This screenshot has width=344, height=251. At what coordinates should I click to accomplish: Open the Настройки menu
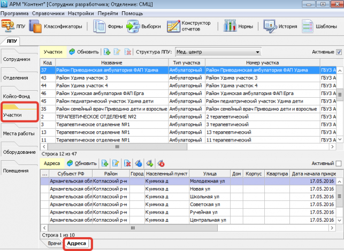(81, 13)
